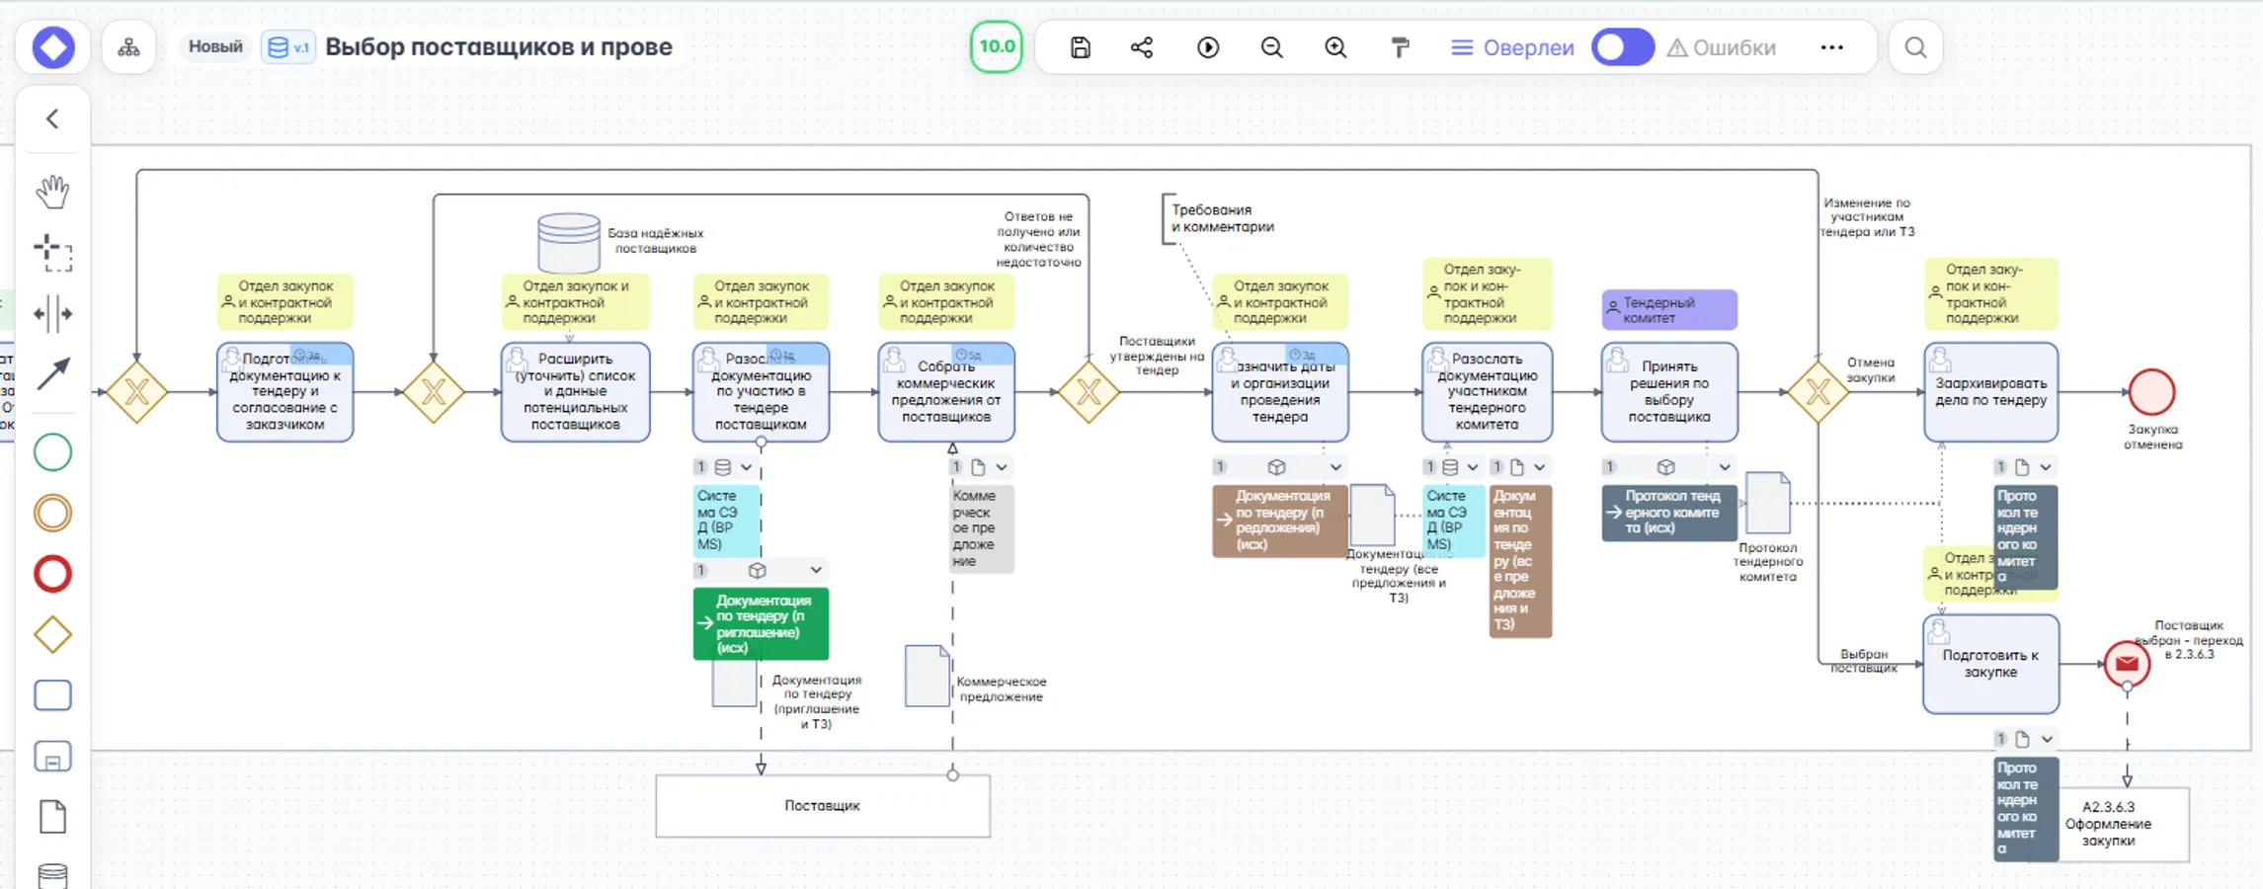Zoom out of the diagram
Screen dimensions: 2263x889
[1272, 47]
